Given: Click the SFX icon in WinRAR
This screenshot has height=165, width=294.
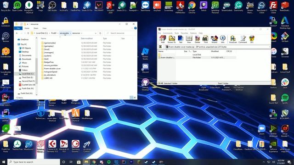Looking at the screenshot, I should (252, 39).
